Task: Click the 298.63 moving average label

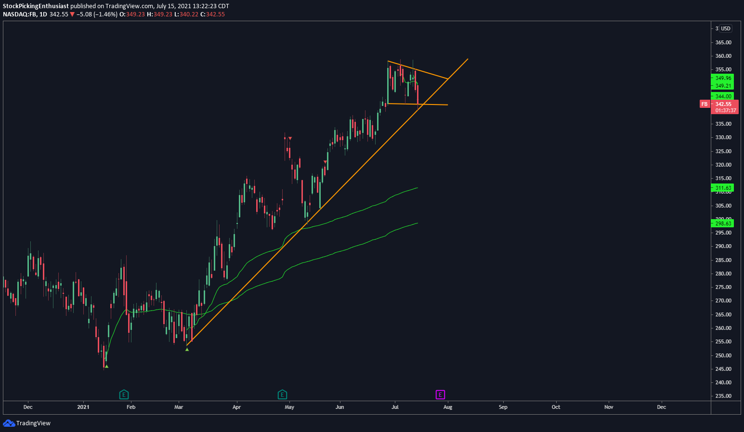Action: coord(723,223)
